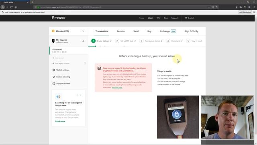Click Add legacy account
257x145 pixels.
tap(61, 63)
